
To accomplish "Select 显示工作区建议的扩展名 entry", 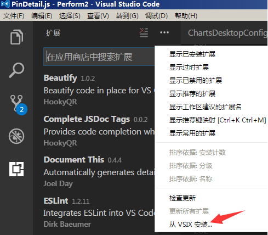I will click(x=211, y=107).
